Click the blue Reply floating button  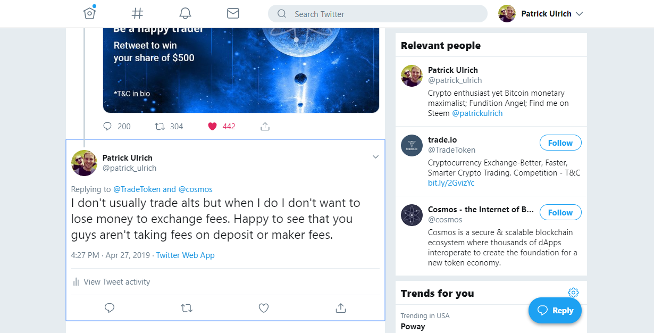pos(555,311)
